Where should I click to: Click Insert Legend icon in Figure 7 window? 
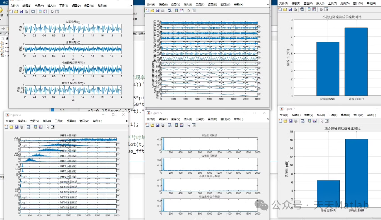(315, 121)
